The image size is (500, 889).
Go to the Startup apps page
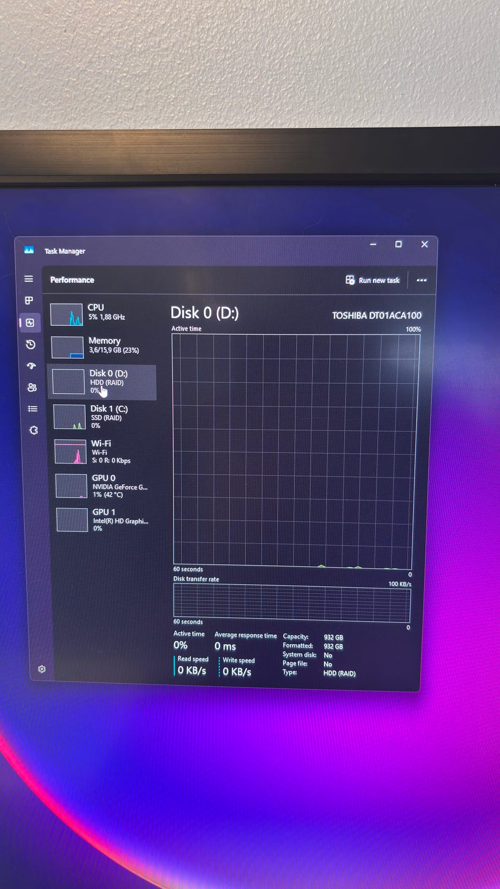click(31, 366)
